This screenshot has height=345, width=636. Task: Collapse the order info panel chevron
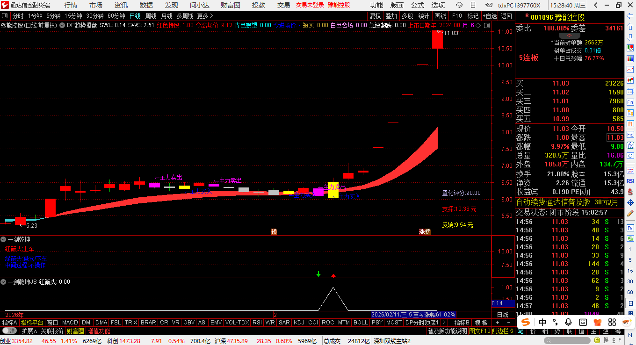pos(570,36)
